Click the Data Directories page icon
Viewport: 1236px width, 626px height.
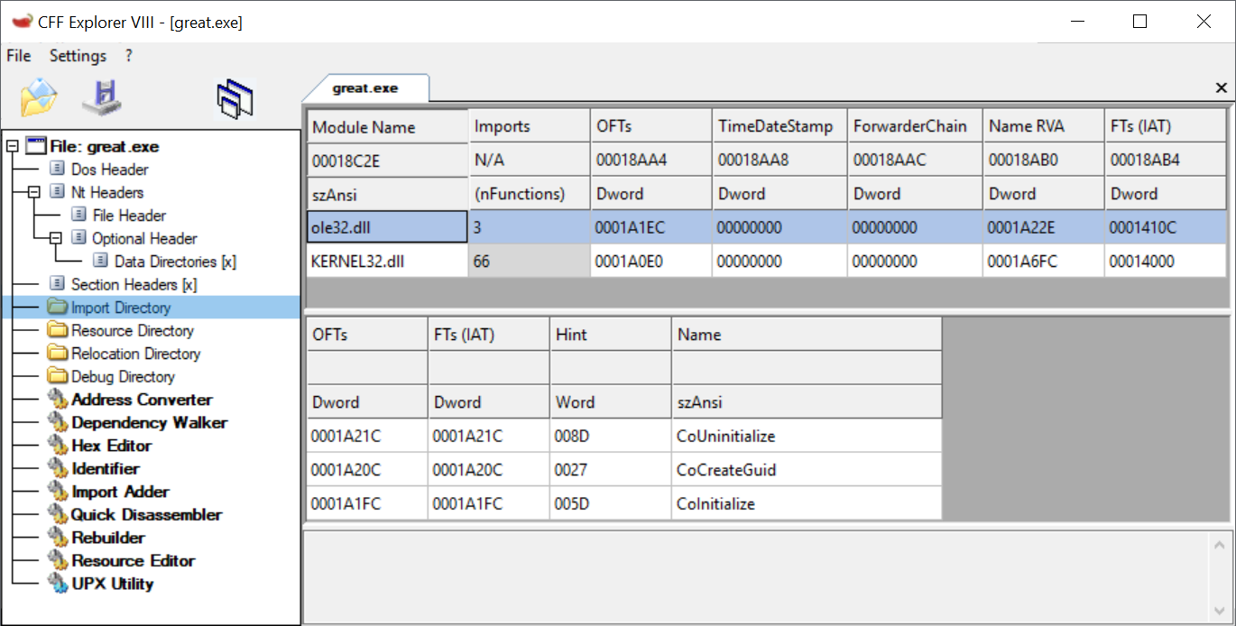[x=102, y=262]
